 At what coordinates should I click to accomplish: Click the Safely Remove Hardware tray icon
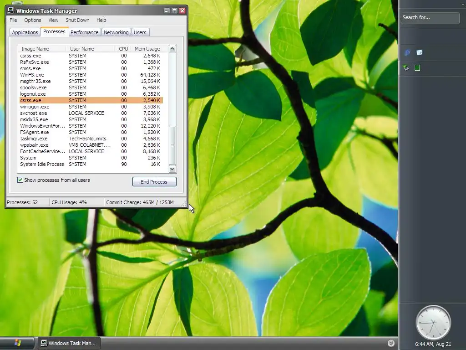(x=406, y=68)
